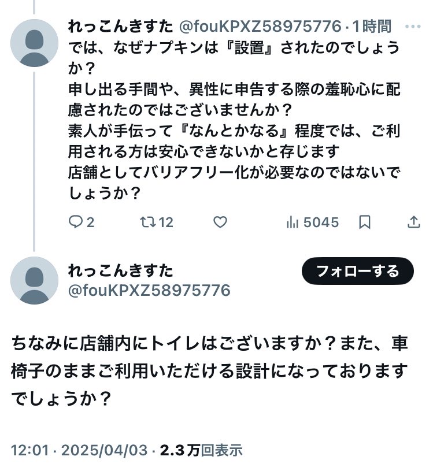Open the れっこんきすた name in the top tweet header
The width and height of the screenshot is (433, 475).
[x=120, y=26]
